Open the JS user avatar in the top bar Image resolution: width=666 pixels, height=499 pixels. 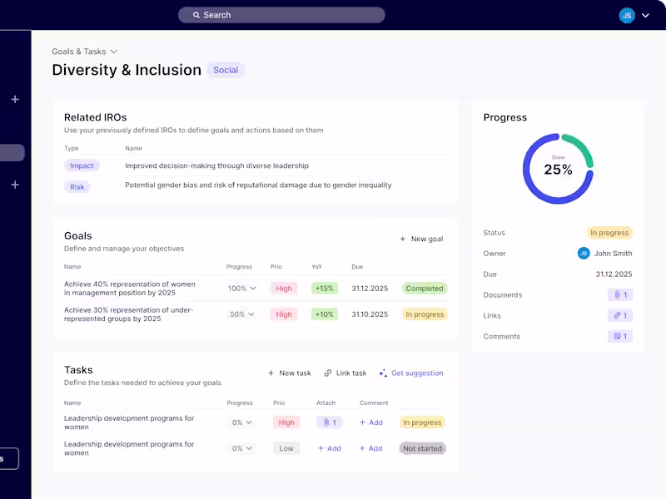[x=626, y=15]
